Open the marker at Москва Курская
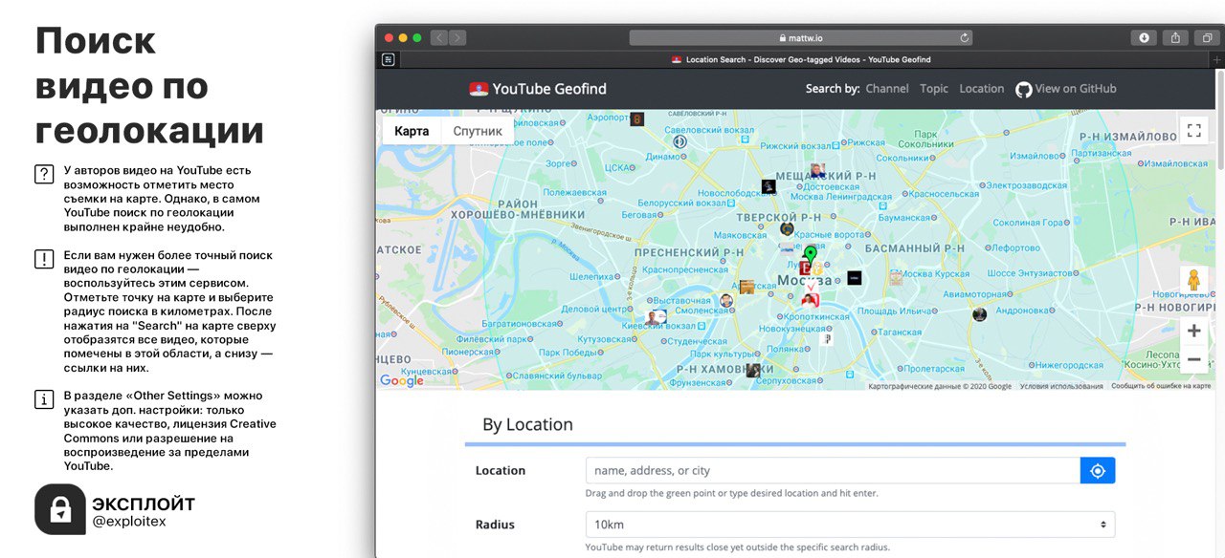Image resolution: width=1225 pixels, height=558 pixels. 896,278
